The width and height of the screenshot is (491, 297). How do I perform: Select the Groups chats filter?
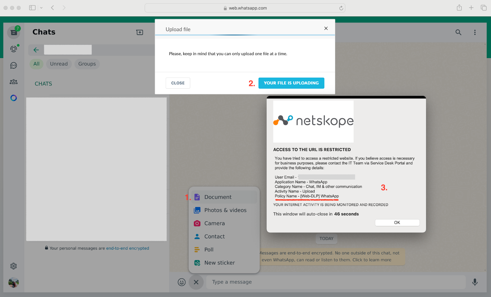tap(87, 64)
